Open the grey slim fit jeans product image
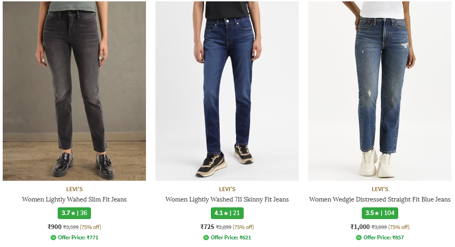The width and height of the screenshot is (455, 247). point(74,90)
